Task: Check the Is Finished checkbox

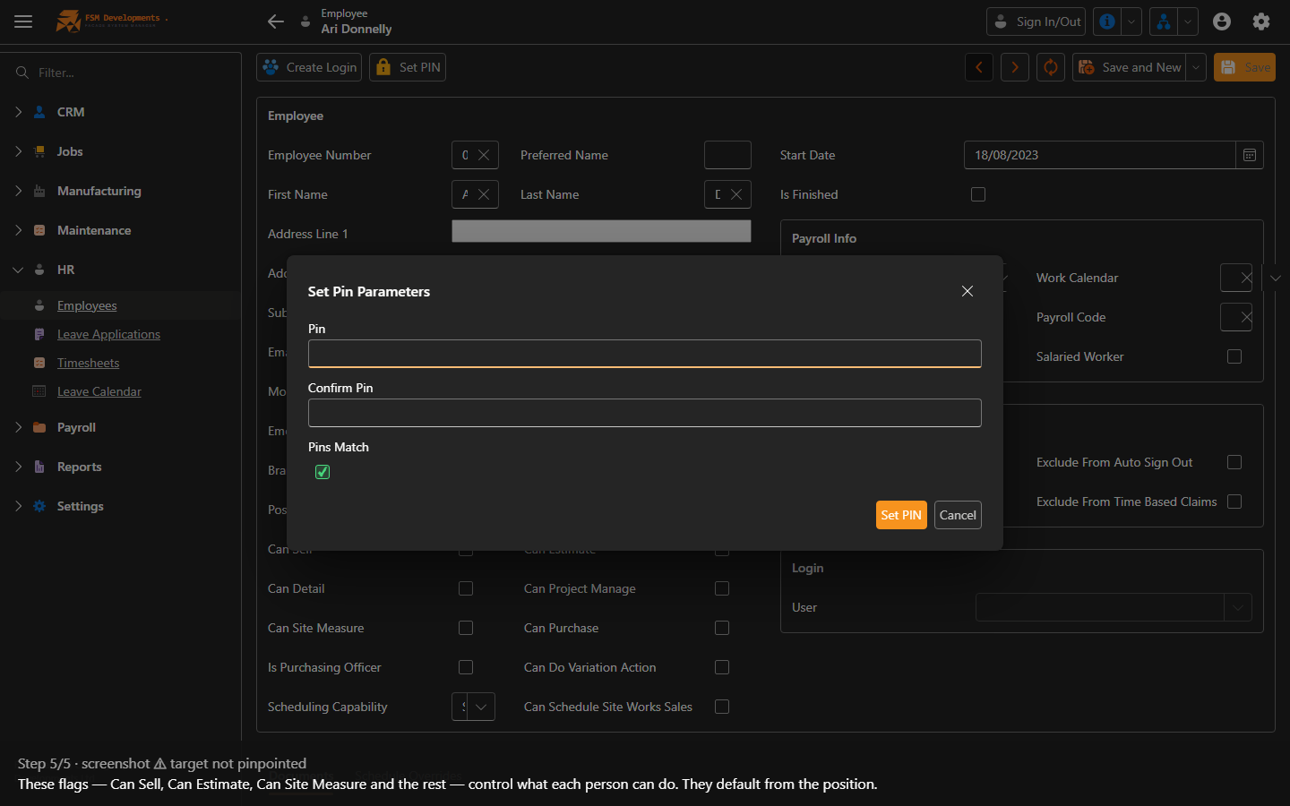Action: (978, 194)
